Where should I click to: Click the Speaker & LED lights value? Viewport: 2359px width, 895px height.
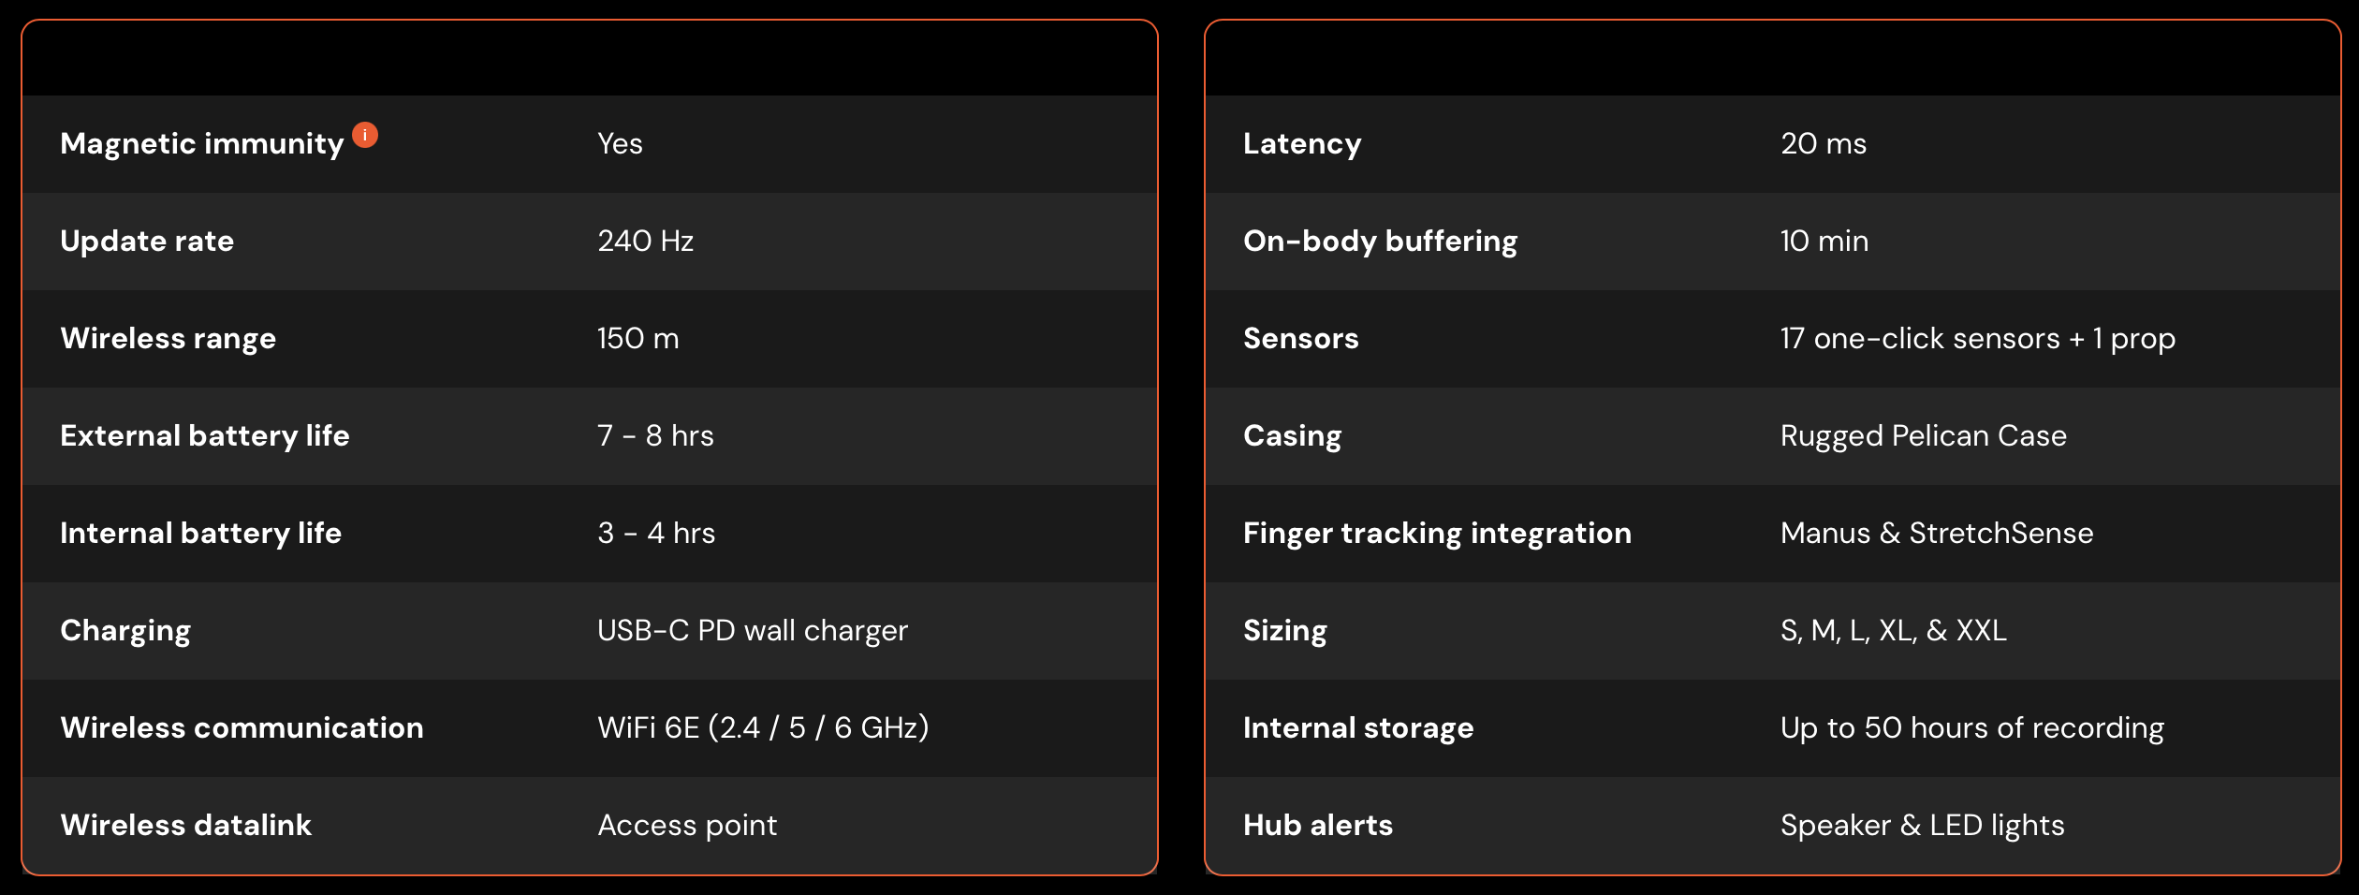click(1922, 826)
